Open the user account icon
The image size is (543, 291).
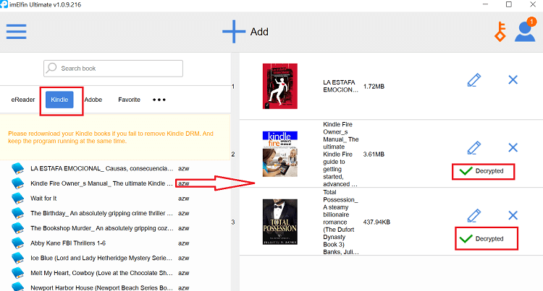click(525, 32)
